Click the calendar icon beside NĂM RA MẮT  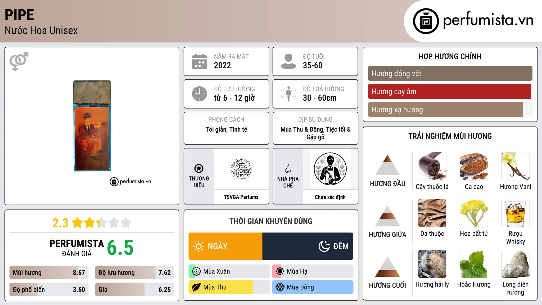click(x=200, y=61)
